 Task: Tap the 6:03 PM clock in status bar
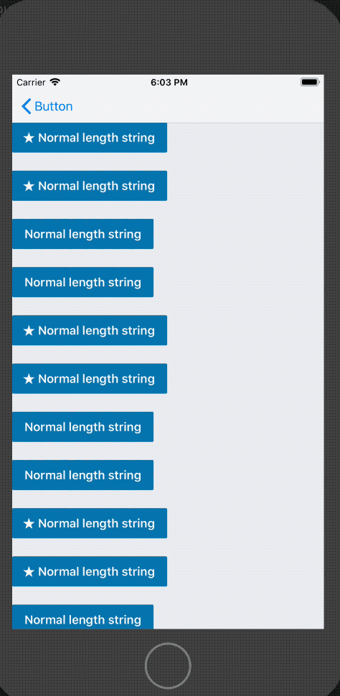coord(169,82)
